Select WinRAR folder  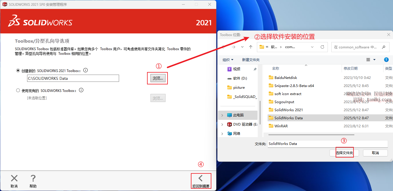(x=281, y=126)
